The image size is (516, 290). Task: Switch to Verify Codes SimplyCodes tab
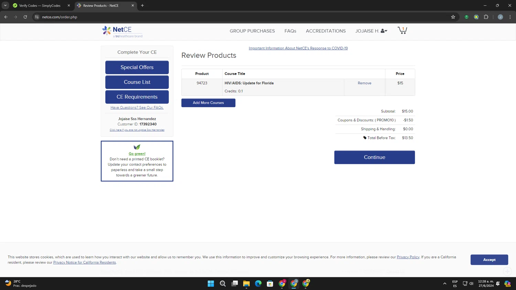[x=40, y=5]
